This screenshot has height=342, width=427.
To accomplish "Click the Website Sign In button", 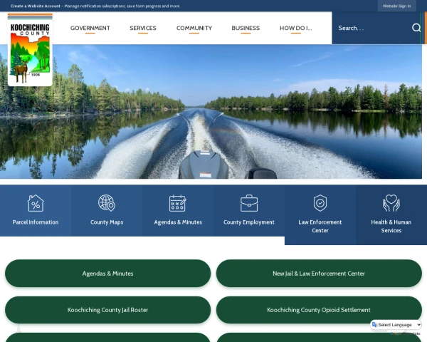I will pos(397,6).
